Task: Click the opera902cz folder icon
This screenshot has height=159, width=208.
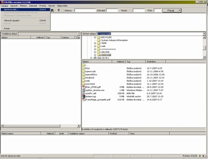Action: click(x=84, y=75)
